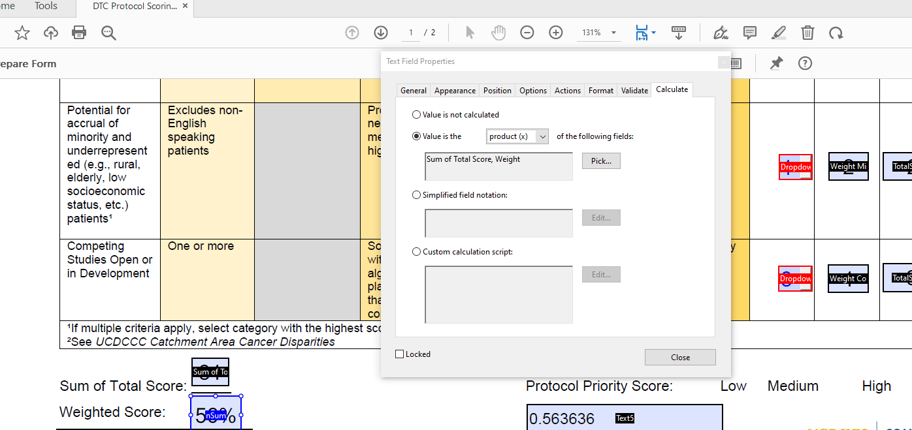Open the 'product (x)' calculation dropdown
912x430 pixels.
(517, 136)
